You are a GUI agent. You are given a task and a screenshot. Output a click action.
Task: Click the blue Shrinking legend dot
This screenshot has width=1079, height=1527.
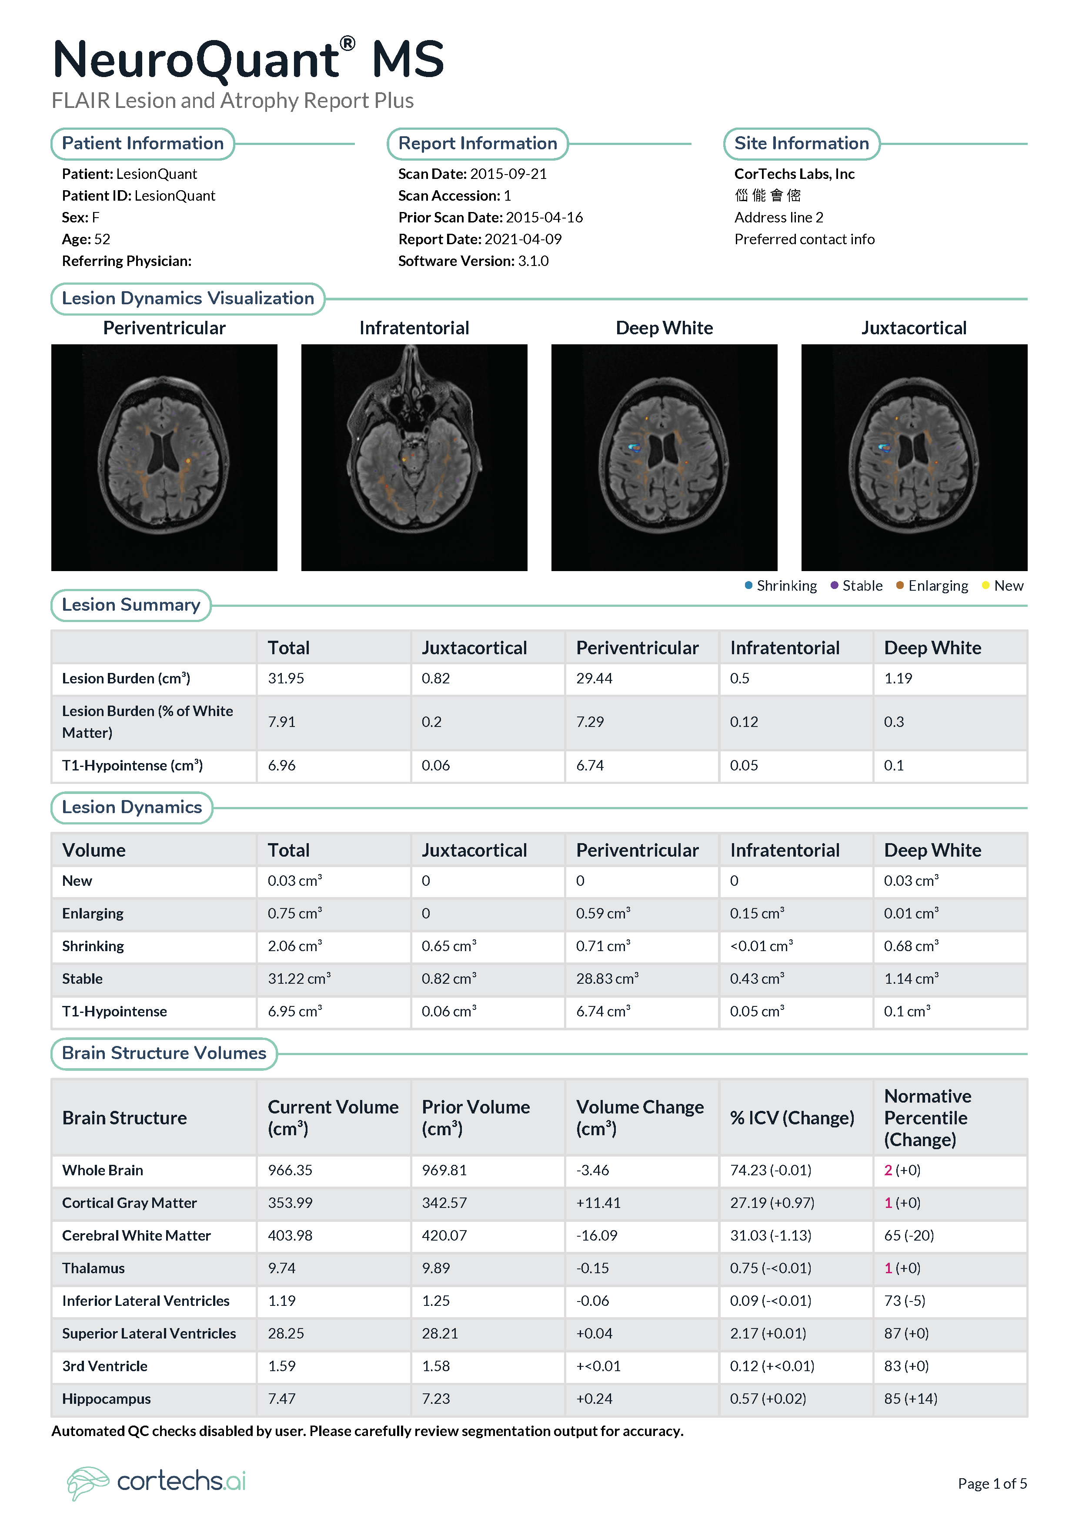[749, 585]
